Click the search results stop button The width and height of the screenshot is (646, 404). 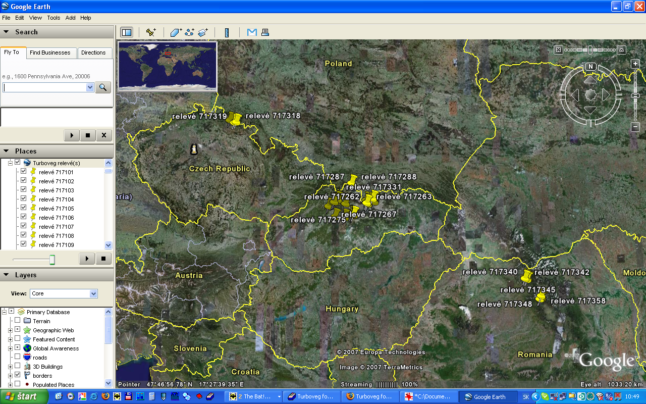point(88,135)
